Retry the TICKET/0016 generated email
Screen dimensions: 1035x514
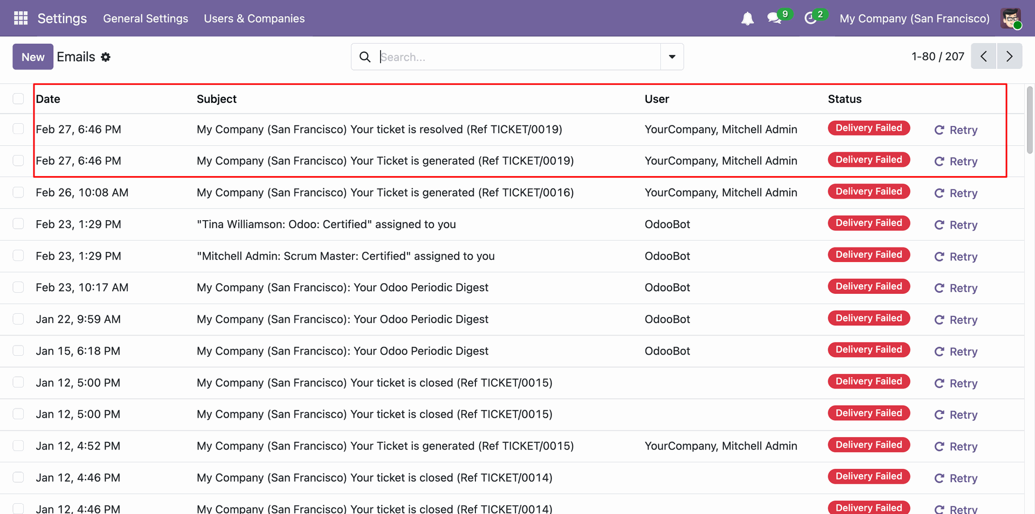pyautogui.click(x=956, y=193)
